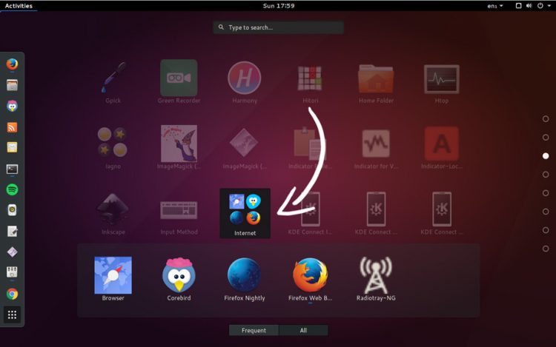Open the Harmony app
This screenshot has width=556, height=347.
[x=245, y=82]
